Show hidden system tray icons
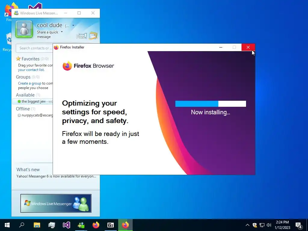Screen dimensions: 308x231 coord(248,225)
